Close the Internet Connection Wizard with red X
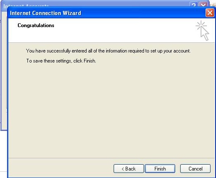 click(210, 13)
